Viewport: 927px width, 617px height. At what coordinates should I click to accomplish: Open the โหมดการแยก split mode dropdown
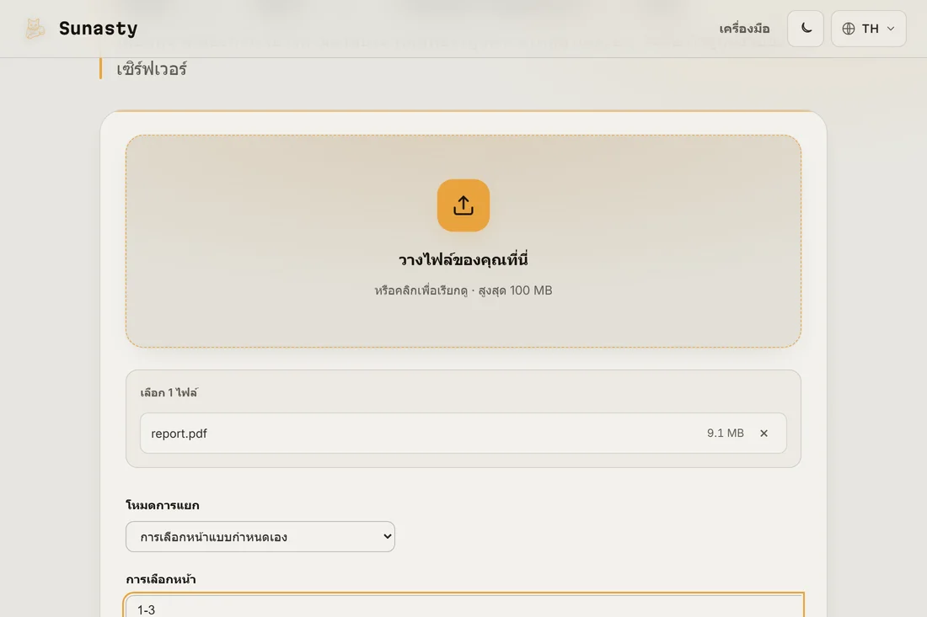(260, 537)
